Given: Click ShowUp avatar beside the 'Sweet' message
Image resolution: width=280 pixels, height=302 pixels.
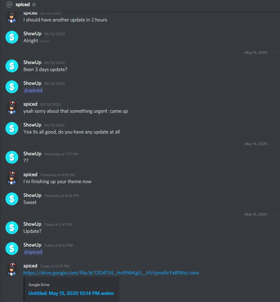Looking at the screenshot, I should 12,199.
